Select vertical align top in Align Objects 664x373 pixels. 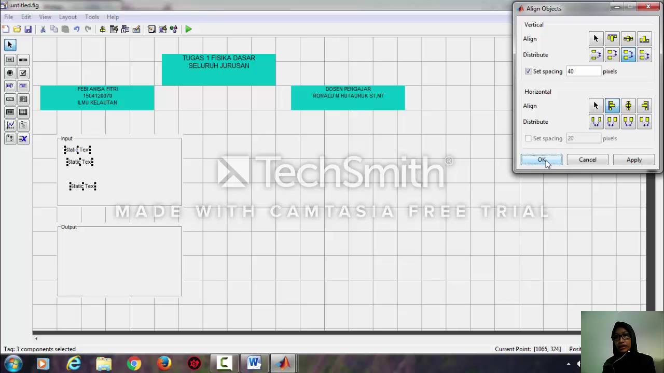[x=612, y=39]
